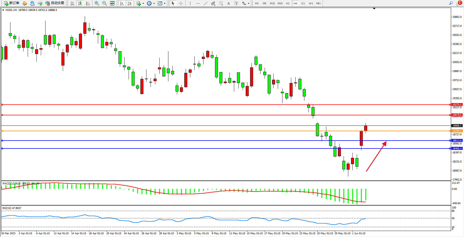
Task: Switch chart to bar chart mode
Action: coord(72,3)
